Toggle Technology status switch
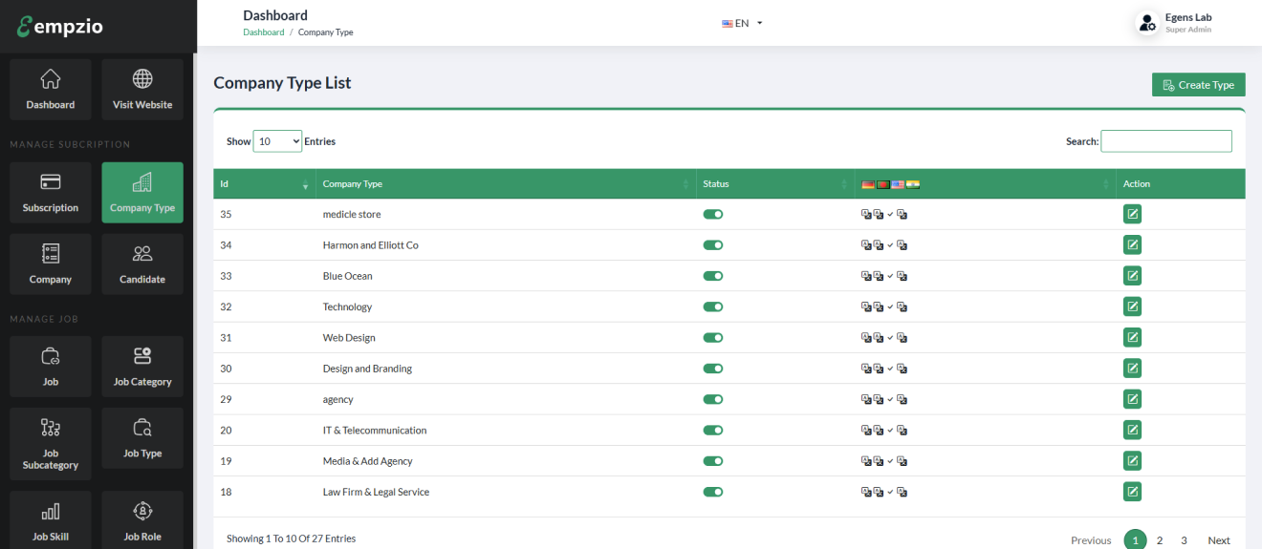Screen dimensions: 1262x549 [x=712, y=306]
